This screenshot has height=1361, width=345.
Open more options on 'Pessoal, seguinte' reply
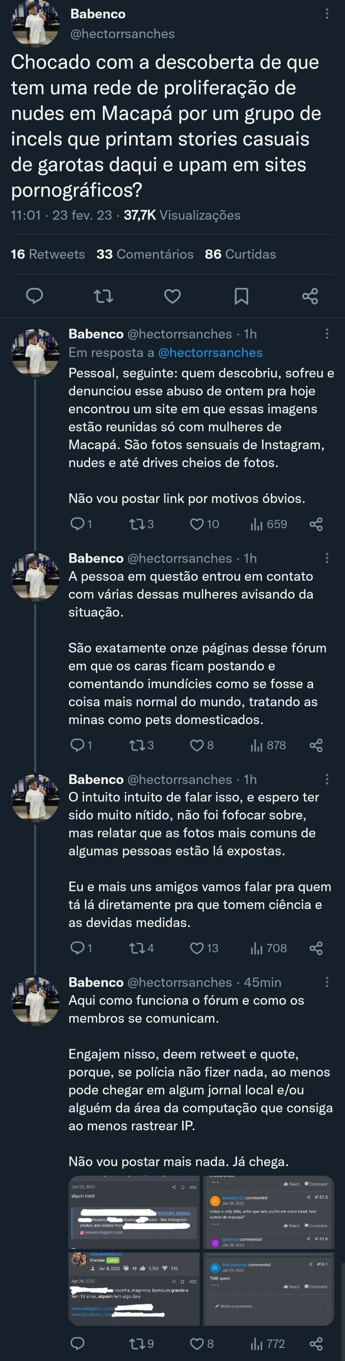(327, 333)
